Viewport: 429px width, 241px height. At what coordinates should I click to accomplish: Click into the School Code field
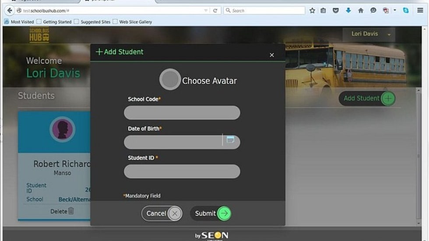(x=182, y=113)
